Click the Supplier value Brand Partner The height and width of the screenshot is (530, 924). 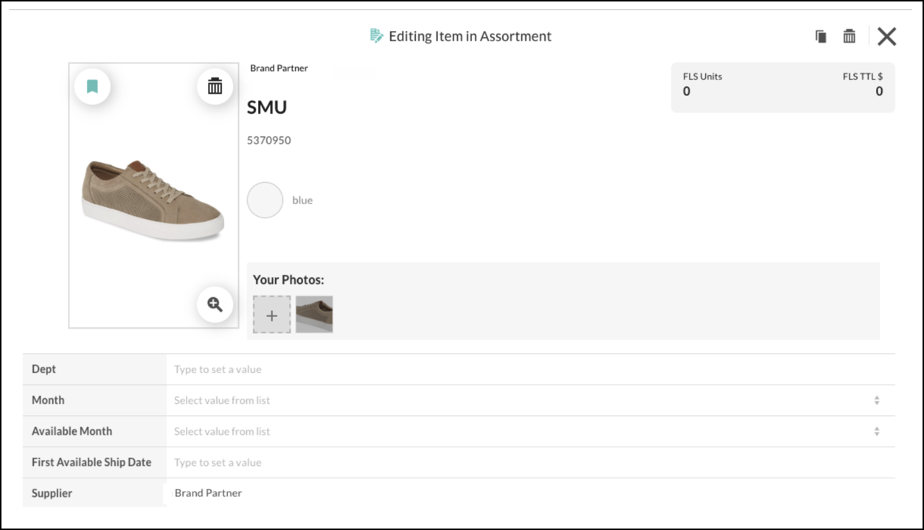(x=208, y=492)
